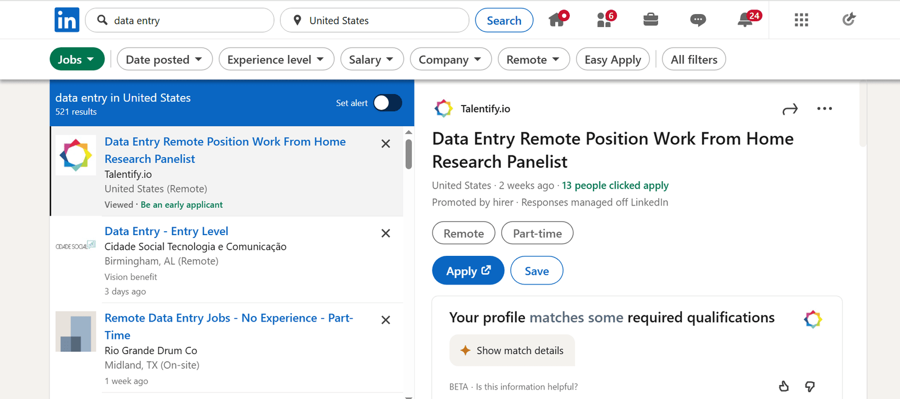Share this job via arrow icon
Screen dimensions: 900x399
click(x=790, y=109)
